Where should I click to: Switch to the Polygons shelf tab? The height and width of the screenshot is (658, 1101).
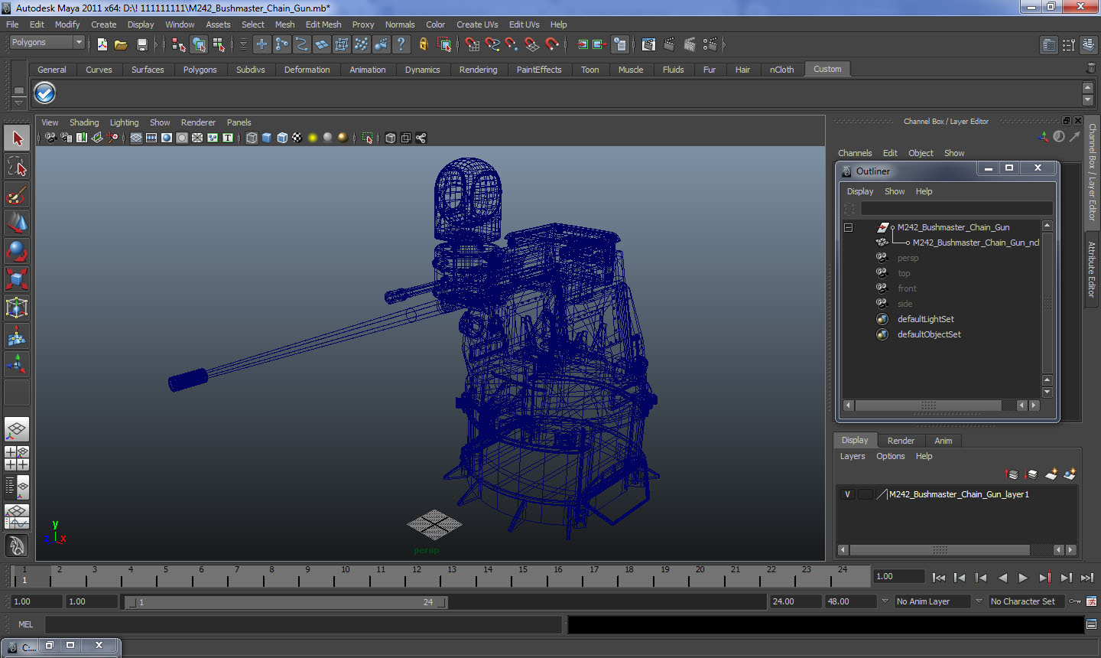coord(200,70)
